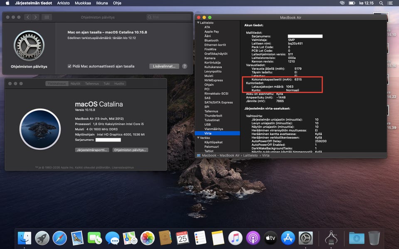The image size is (399, 249).
Task: Click Ohjelmiston päivitys button in About window
Action: click(x=130, y=150)
